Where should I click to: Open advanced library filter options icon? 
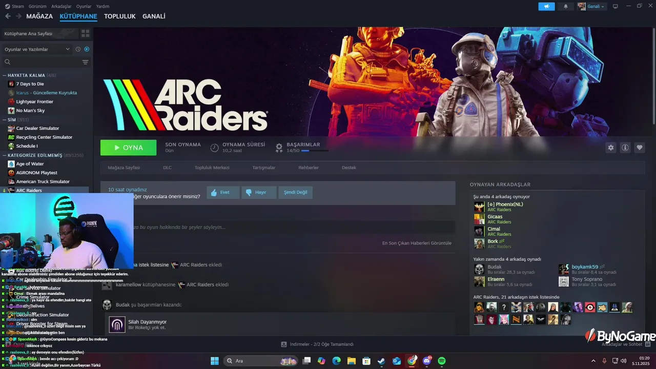(85, 62)
